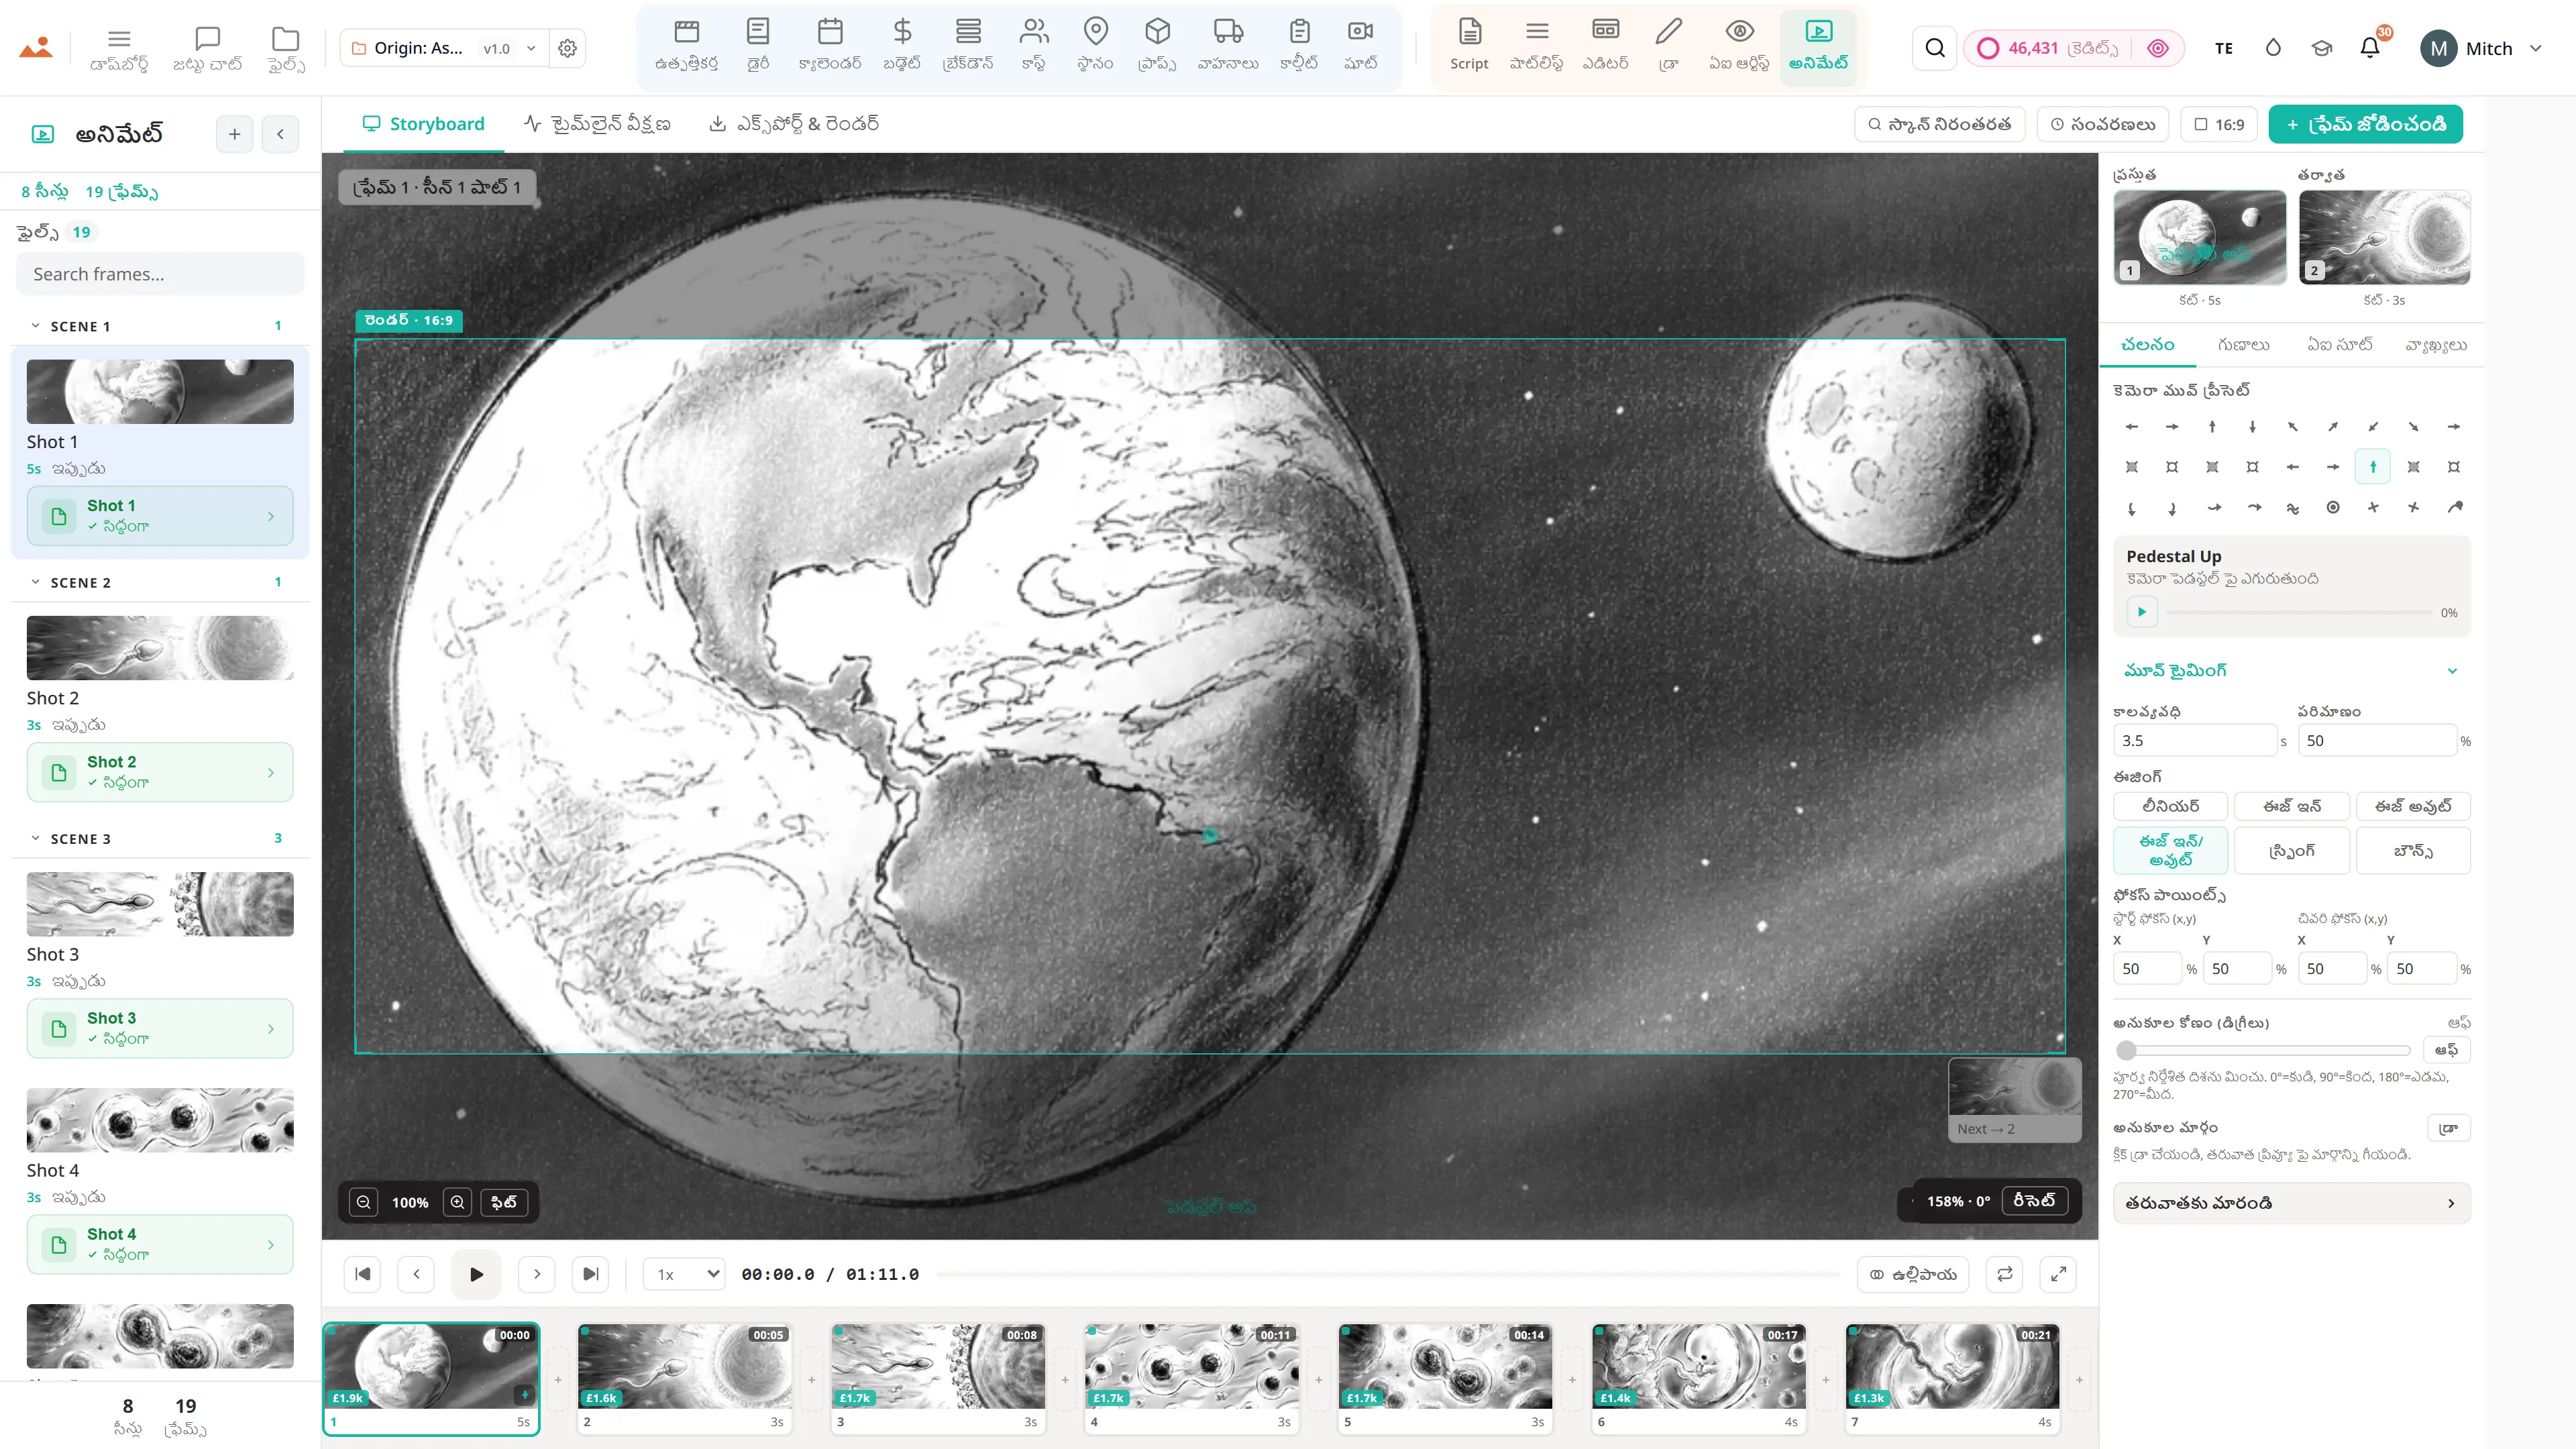Select Linear easing

point(2170,806)
